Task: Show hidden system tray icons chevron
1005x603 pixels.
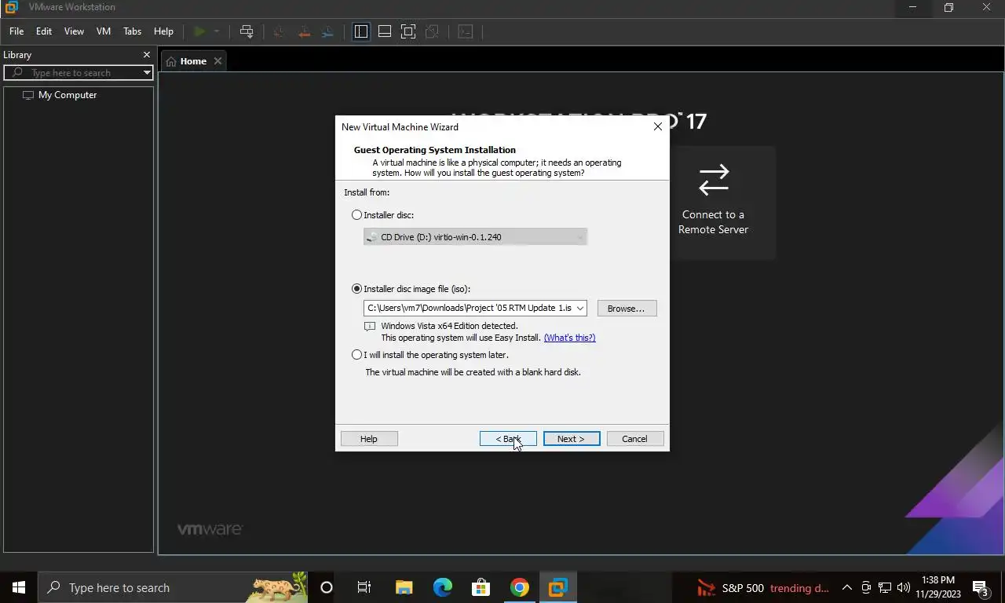Action: pyautogui.click(x=846, y=587)
